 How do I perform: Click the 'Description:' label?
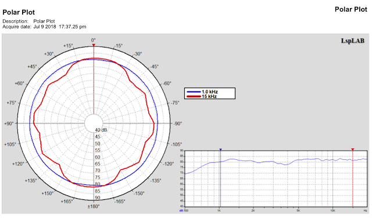pos(16,21)
